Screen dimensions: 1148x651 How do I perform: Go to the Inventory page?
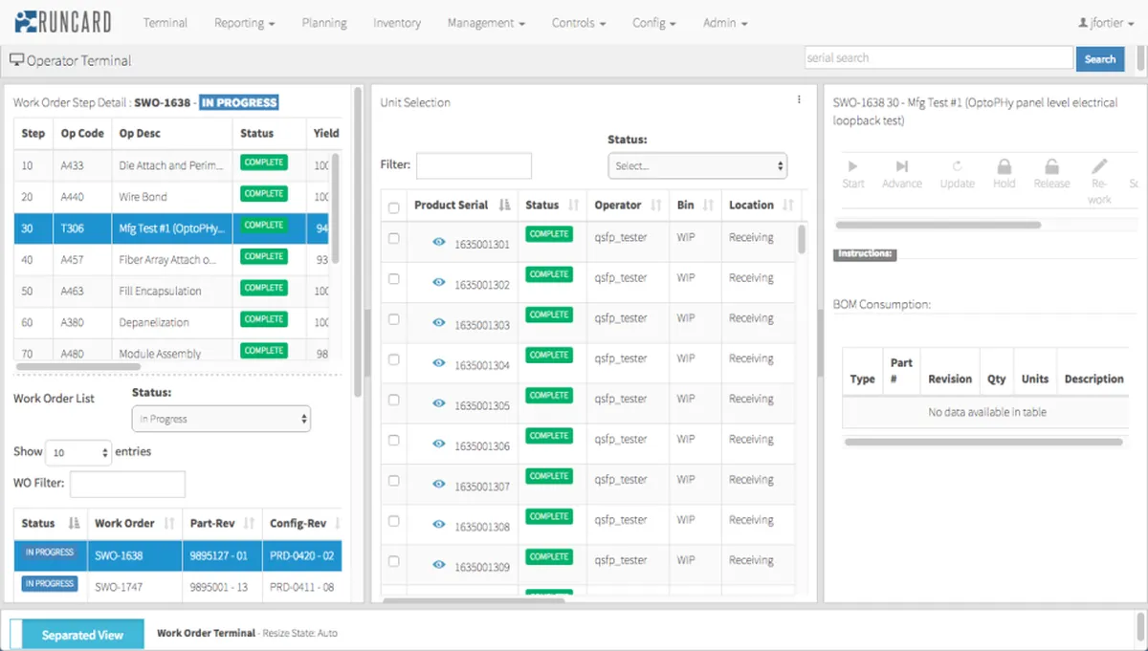[x=397, y=23]
